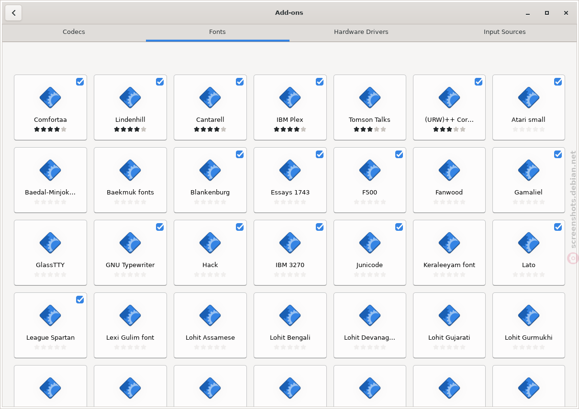Click the GlassTTY font icon

50,243
